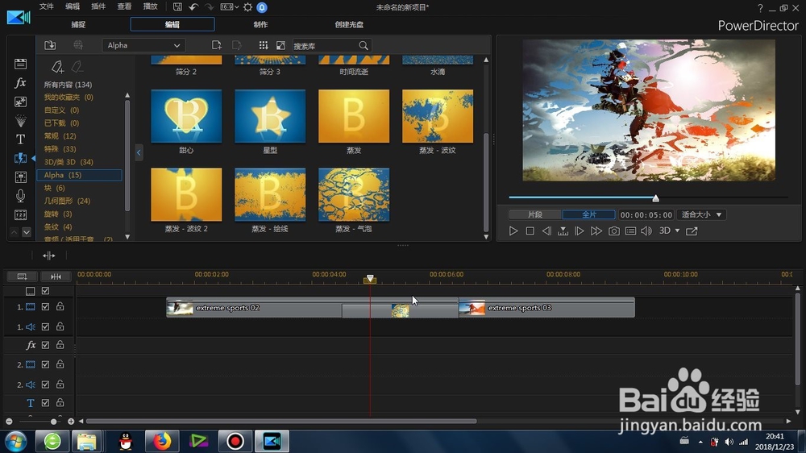Select the 蒸发 - 气泡 transition thumbnail

(354, 194)
